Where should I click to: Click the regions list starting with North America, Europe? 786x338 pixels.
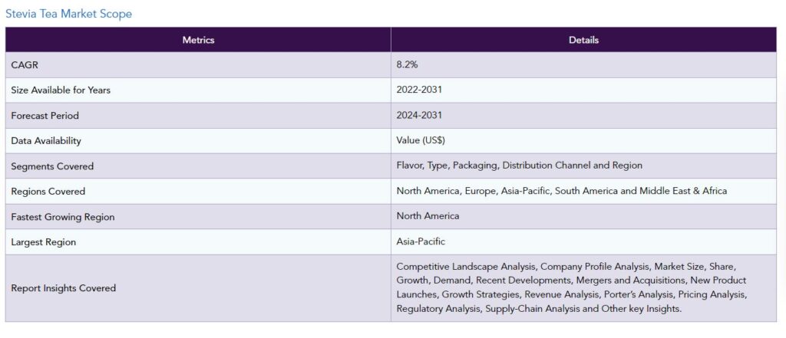pyautogui.click(x=561, y=191)
